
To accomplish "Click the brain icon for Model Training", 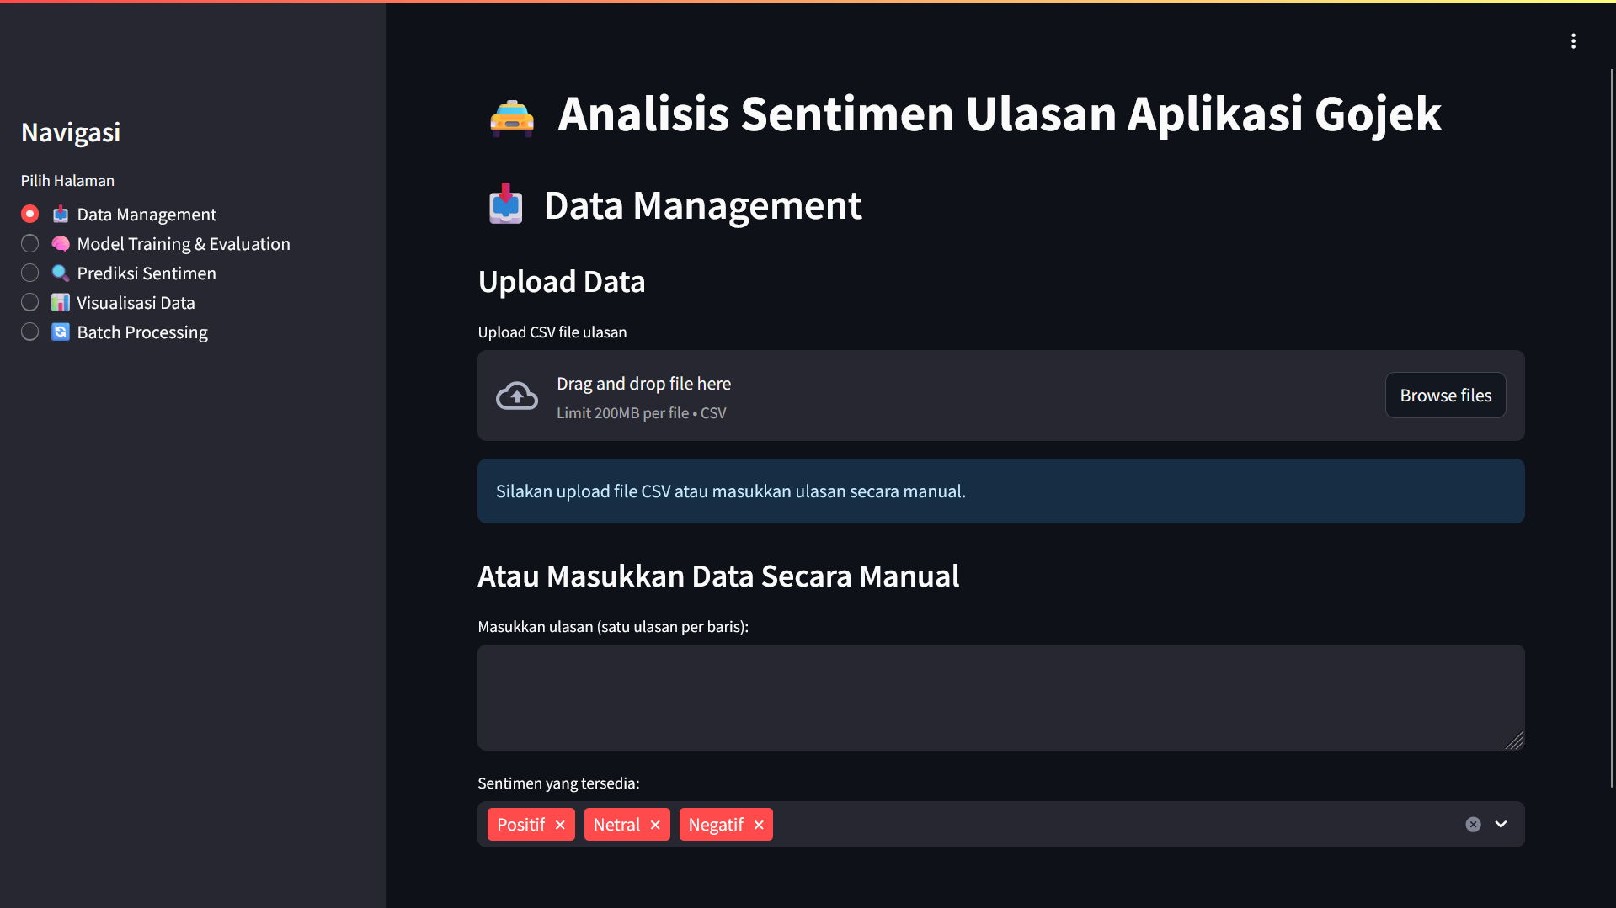I will [x=60, y=244].
